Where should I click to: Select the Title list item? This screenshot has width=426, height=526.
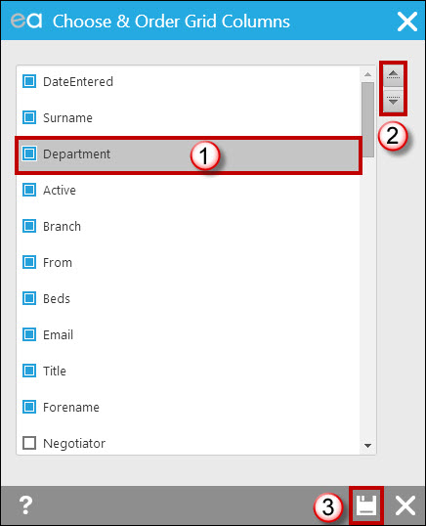tap(189, 371)
